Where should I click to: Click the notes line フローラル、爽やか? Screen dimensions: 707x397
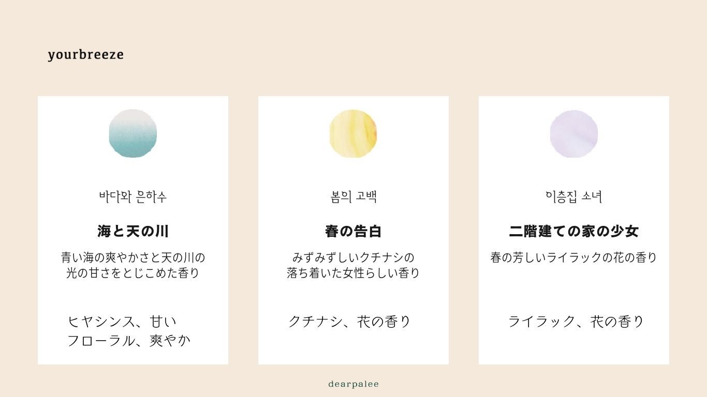pyautogui.click(x=129, y=341)
